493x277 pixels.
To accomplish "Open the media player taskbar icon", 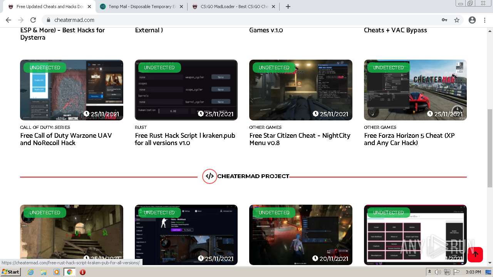I will [57, 272].
